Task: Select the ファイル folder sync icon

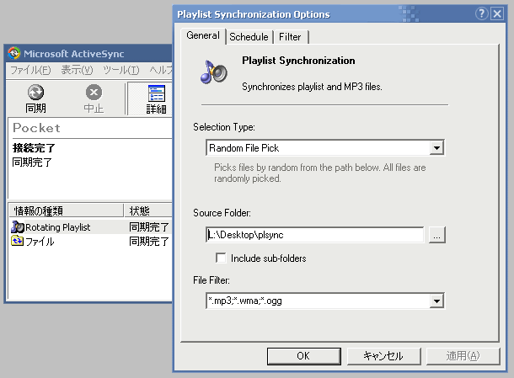Action: point(17,241)
